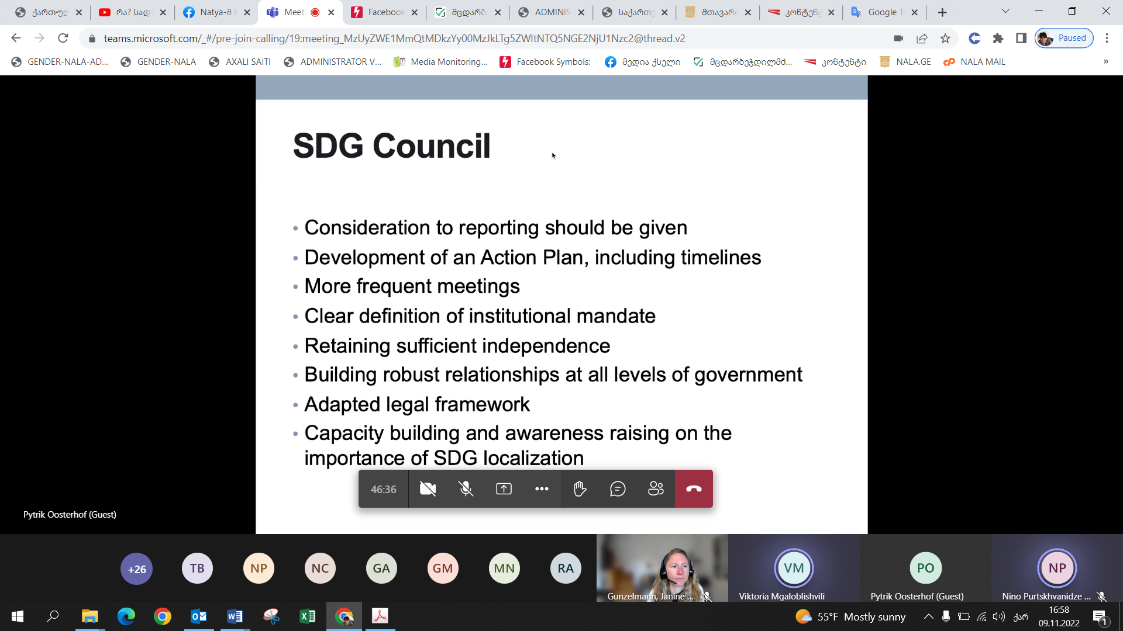Show hidden bookmarks with the chevron

[x=1105, y=62]
